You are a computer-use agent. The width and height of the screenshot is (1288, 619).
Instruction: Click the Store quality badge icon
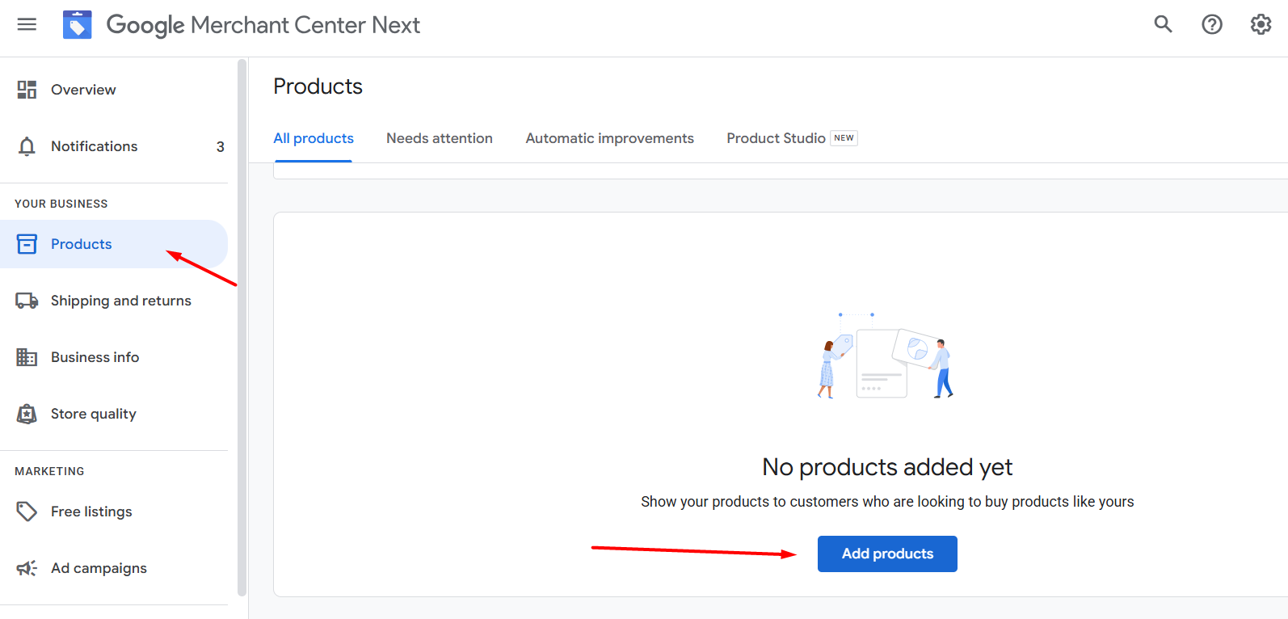pyautogui.click(x=27, y=414)
